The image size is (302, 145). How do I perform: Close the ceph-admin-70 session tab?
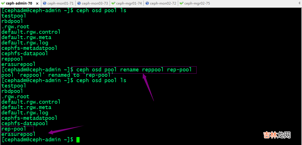(37, 3)
